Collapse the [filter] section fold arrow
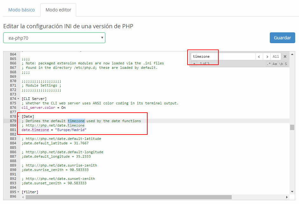Image resolution: width=299 pixels, height=204 pixels. [x=18, y=192]
